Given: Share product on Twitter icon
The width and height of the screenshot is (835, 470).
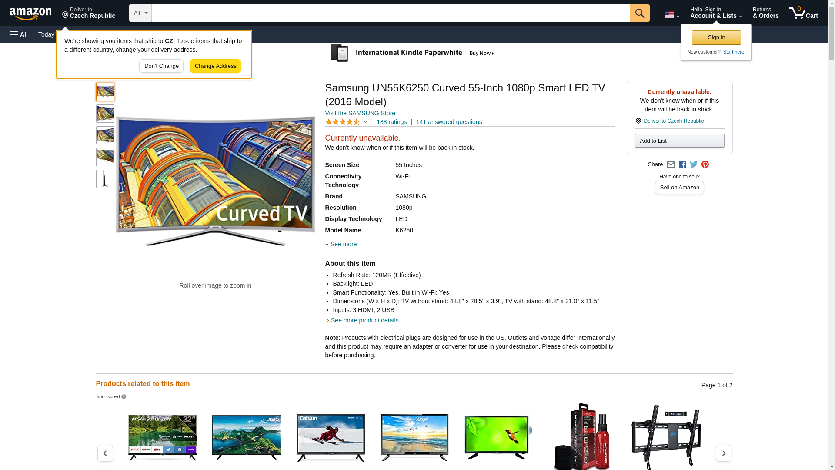Looking at the screenshot, I should pyautogui.click(x=694, y=164).
